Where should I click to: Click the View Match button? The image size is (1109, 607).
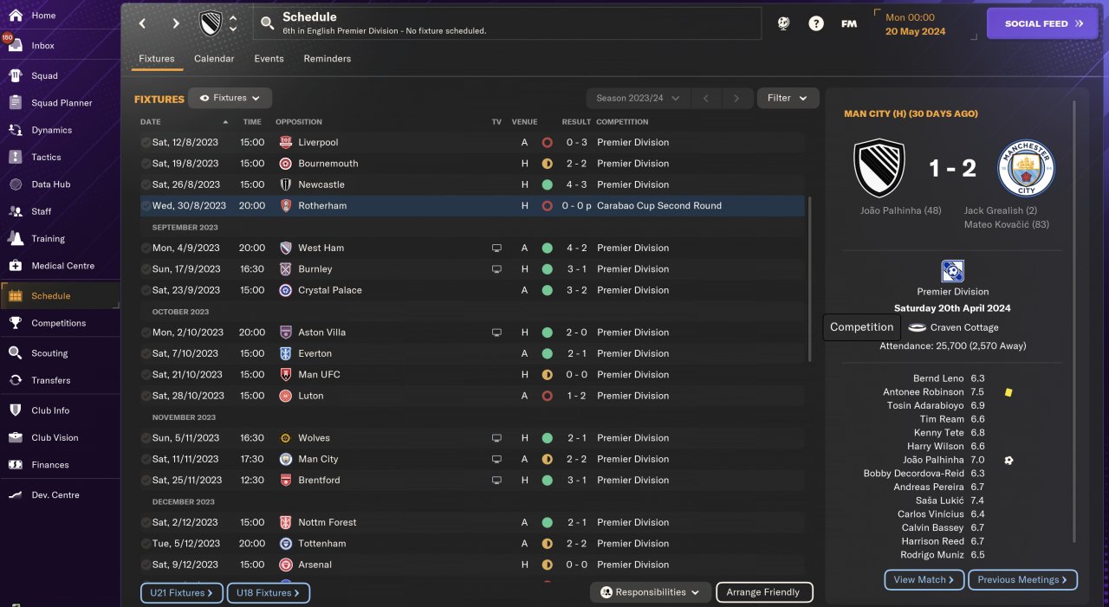(924, 579)
